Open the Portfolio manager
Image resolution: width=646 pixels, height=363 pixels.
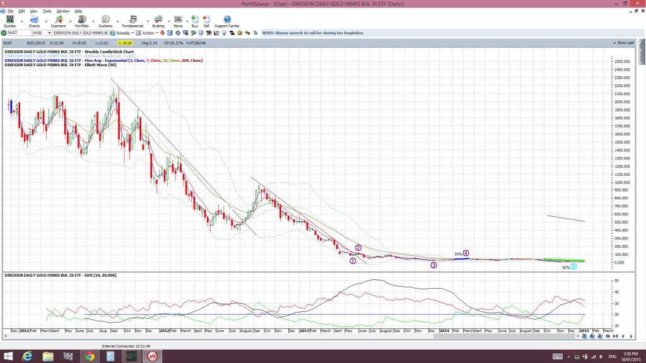pyautogui.click(x=81, y=21)
